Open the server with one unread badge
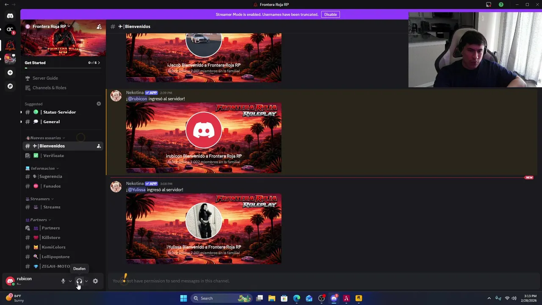This screenshot has width=542, height=305. 10,30
